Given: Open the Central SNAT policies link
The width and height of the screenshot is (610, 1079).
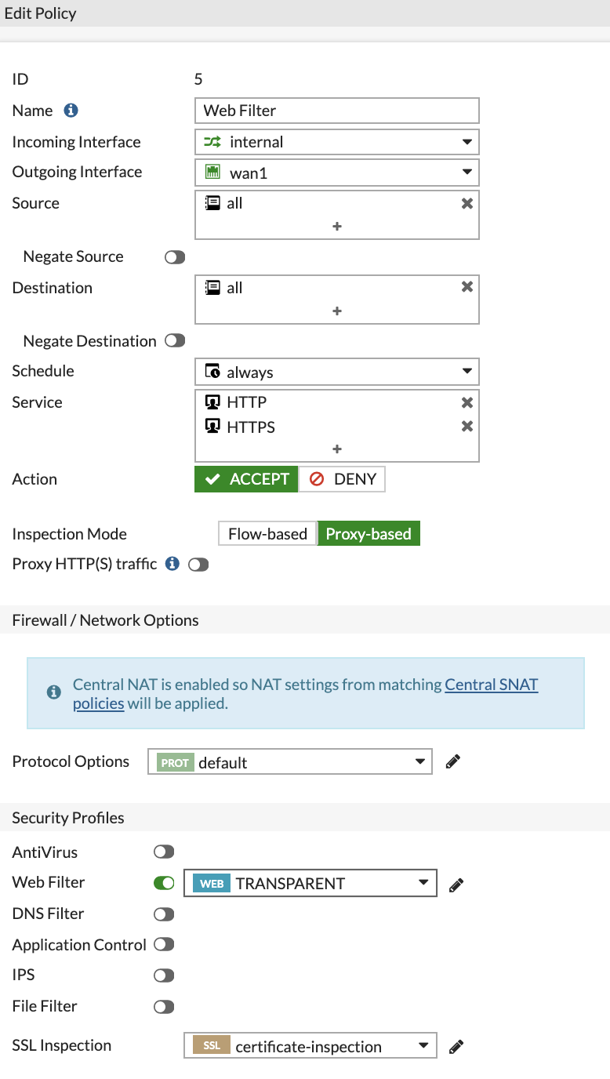Looking at the screenshot, I should pyautogui.click(x=492, y=684).
